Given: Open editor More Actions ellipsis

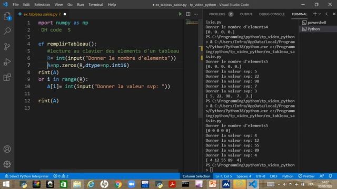Looking at the screenshot, I should click(195, 14).
